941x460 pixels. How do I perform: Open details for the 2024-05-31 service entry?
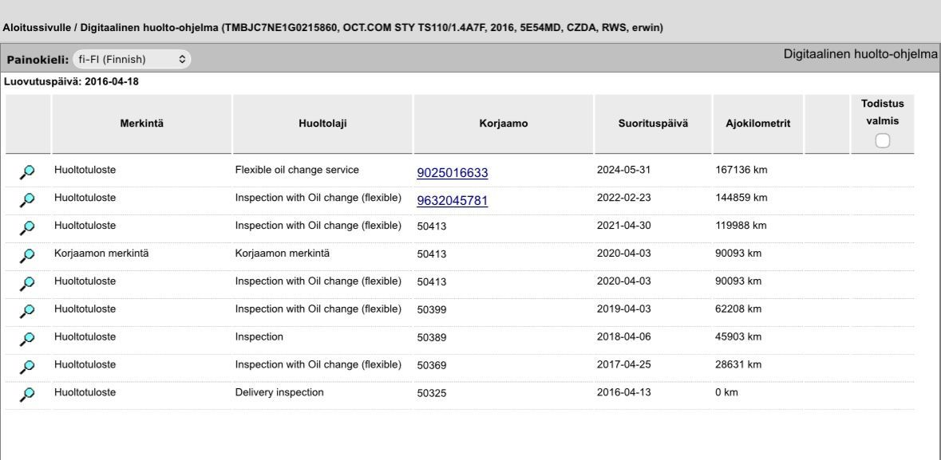pyautogui.click(x=27, y=171)
